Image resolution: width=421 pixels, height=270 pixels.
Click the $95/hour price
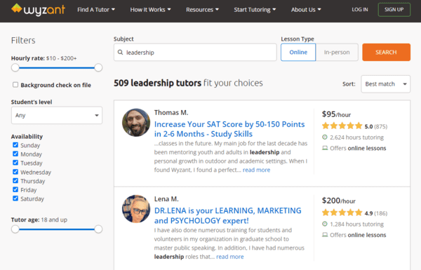tap(336, 114)
